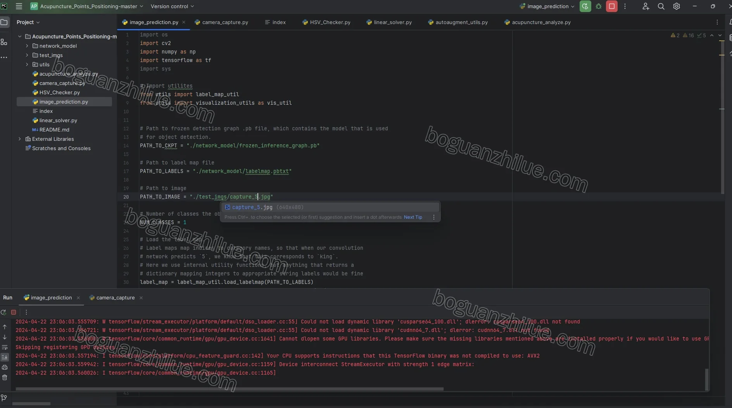Expand the network_model folder
Image resolution: width=732 pixels, height=408 pixels.
(27, 46)
